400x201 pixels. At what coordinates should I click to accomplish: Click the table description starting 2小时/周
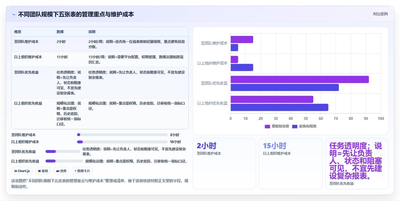[136, 44]
